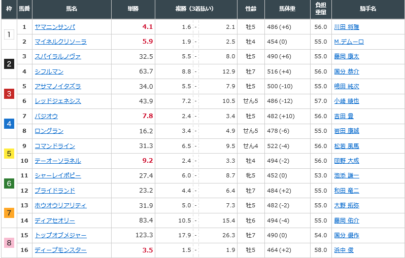Open jockey link 川田 将雅
Screen dimensions: 405x258
click(346, 27)
